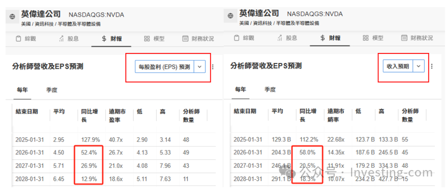The image size is (447, 190).
Task: Click the 18.3% growth cell
Action: click(308, 180)
